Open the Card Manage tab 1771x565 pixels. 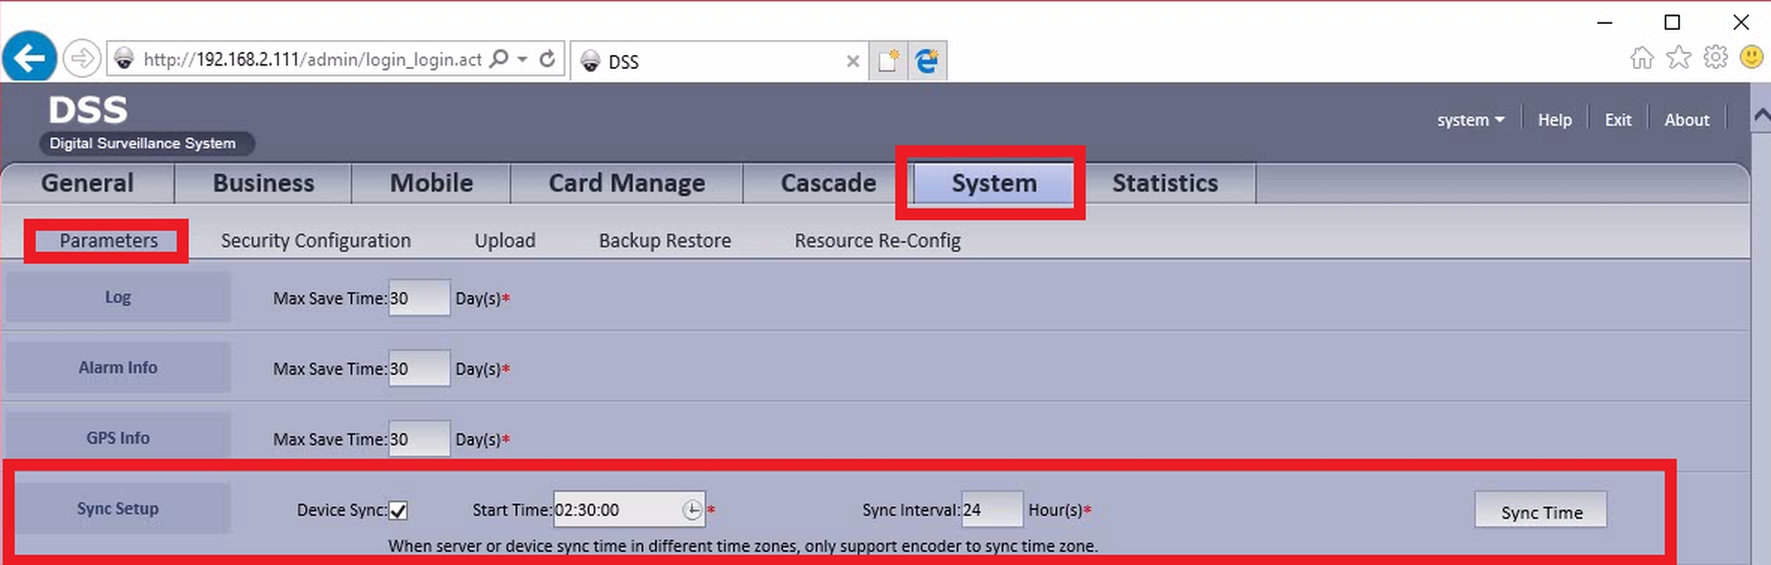626,183
